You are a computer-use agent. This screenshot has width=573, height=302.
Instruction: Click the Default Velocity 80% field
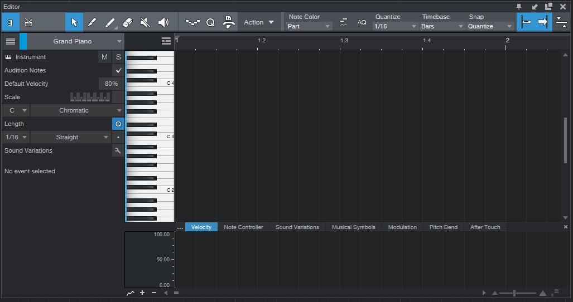[111, 84]
